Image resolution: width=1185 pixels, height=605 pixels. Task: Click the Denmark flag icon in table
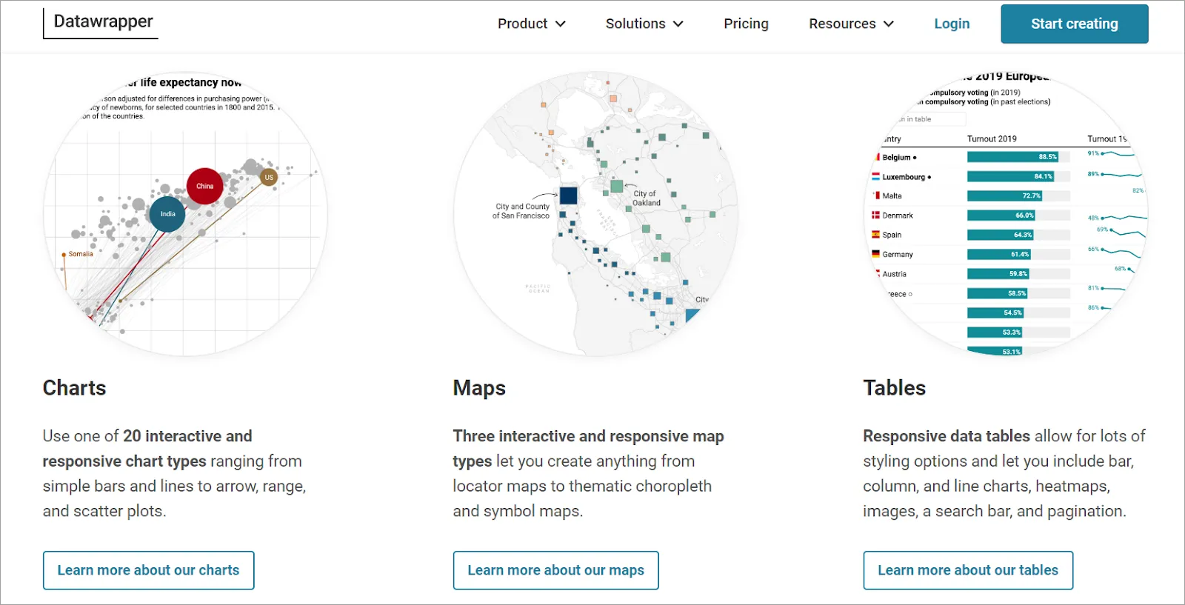pos(875,215)
